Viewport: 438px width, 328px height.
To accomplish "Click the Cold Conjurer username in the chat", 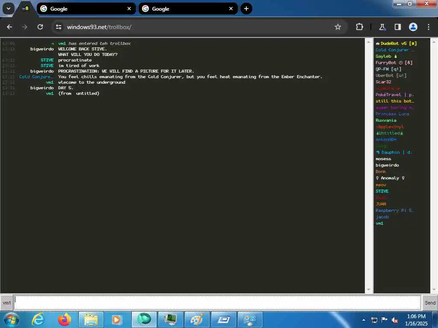I will (36, 77).
